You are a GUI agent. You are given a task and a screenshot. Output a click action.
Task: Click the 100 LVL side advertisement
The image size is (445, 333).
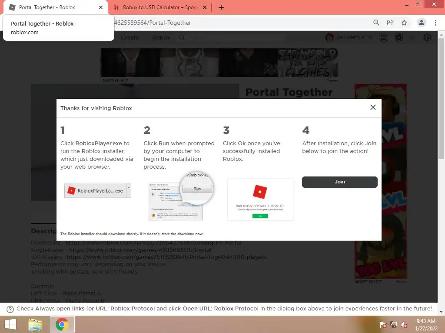[381, 181]
